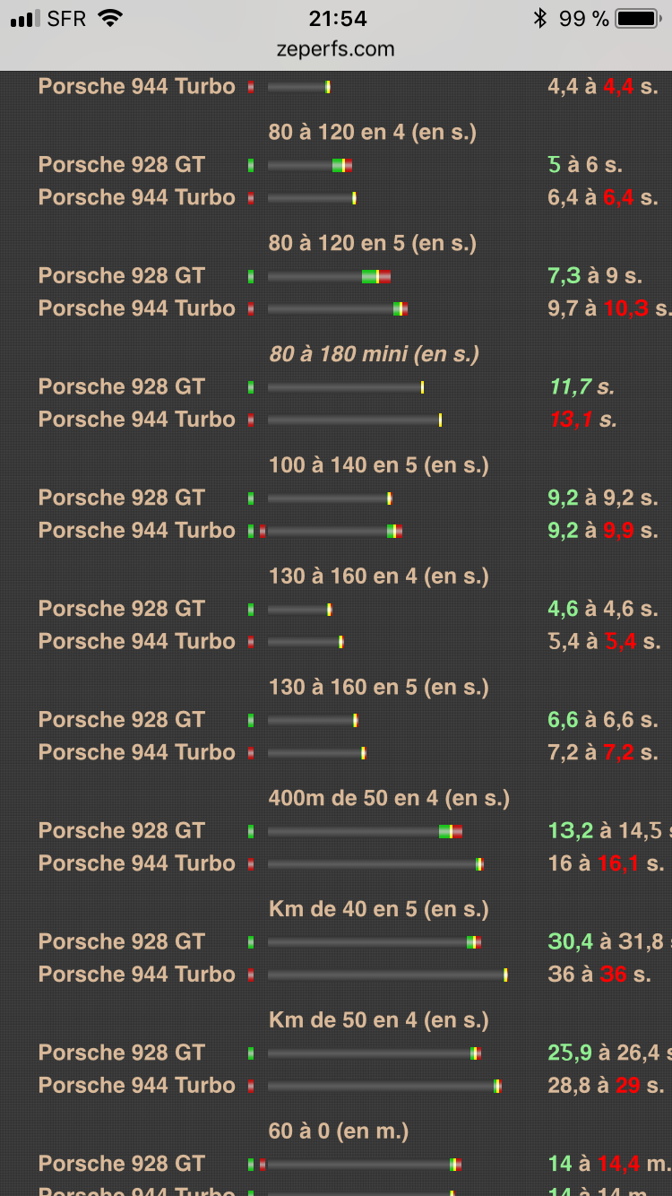This screenshot has width=672, height=1196.
Task: Tap Porsche 944 Turbo label under 130 à 160 en 5
Action: (137, 754)
